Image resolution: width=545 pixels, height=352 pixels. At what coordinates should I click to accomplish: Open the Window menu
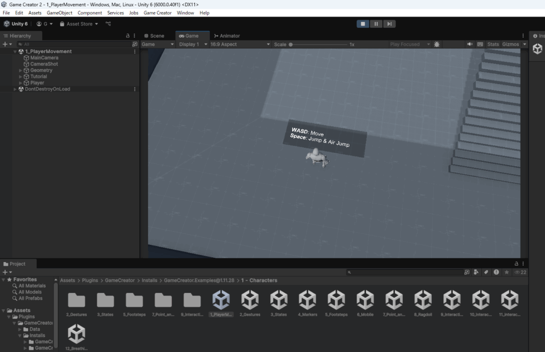(185, 13)
